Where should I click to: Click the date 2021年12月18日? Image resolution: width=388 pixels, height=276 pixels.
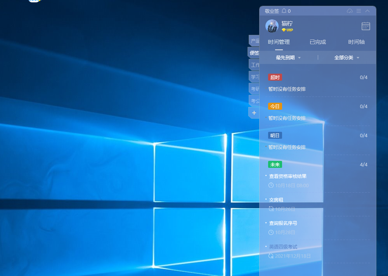pyautogui.click(x=293, y=256)
